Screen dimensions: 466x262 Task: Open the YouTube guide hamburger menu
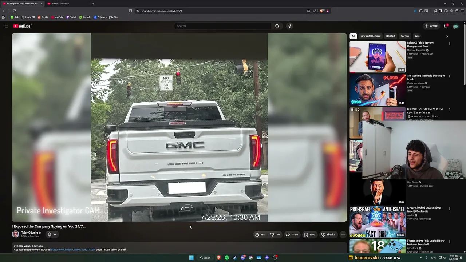click(x=7, y=26)
